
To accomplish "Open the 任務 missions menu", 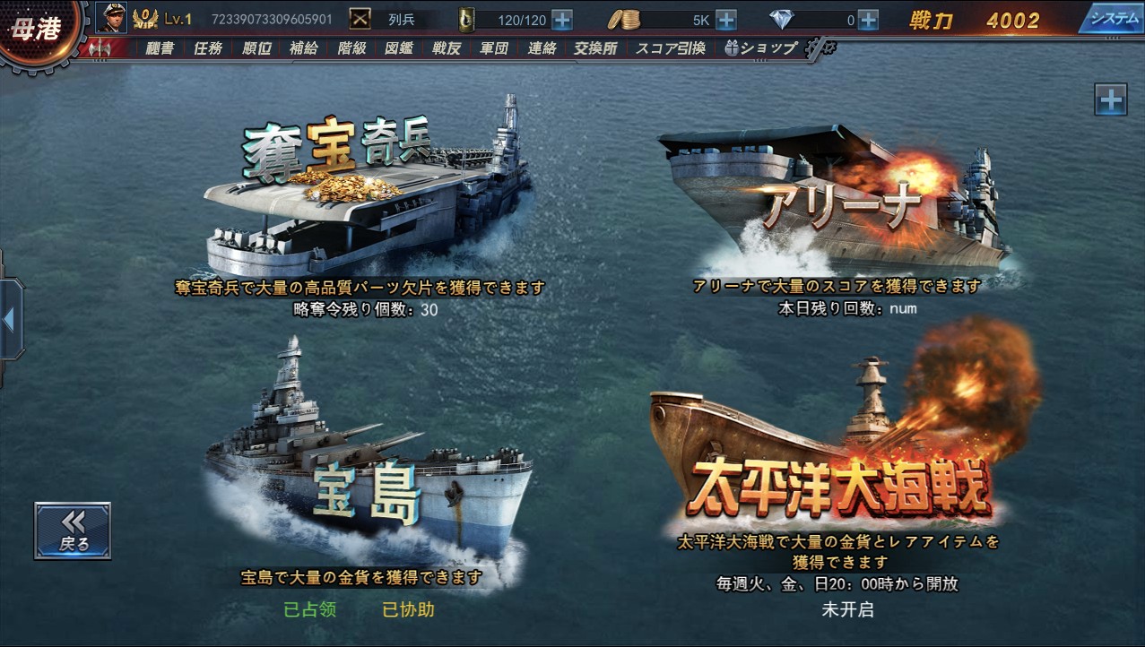I will pyautogui.click(x=208, y=48).
